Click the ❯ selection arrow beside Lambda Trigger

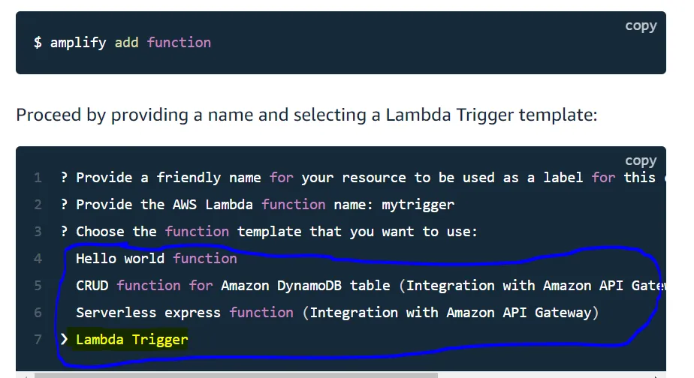65,340
